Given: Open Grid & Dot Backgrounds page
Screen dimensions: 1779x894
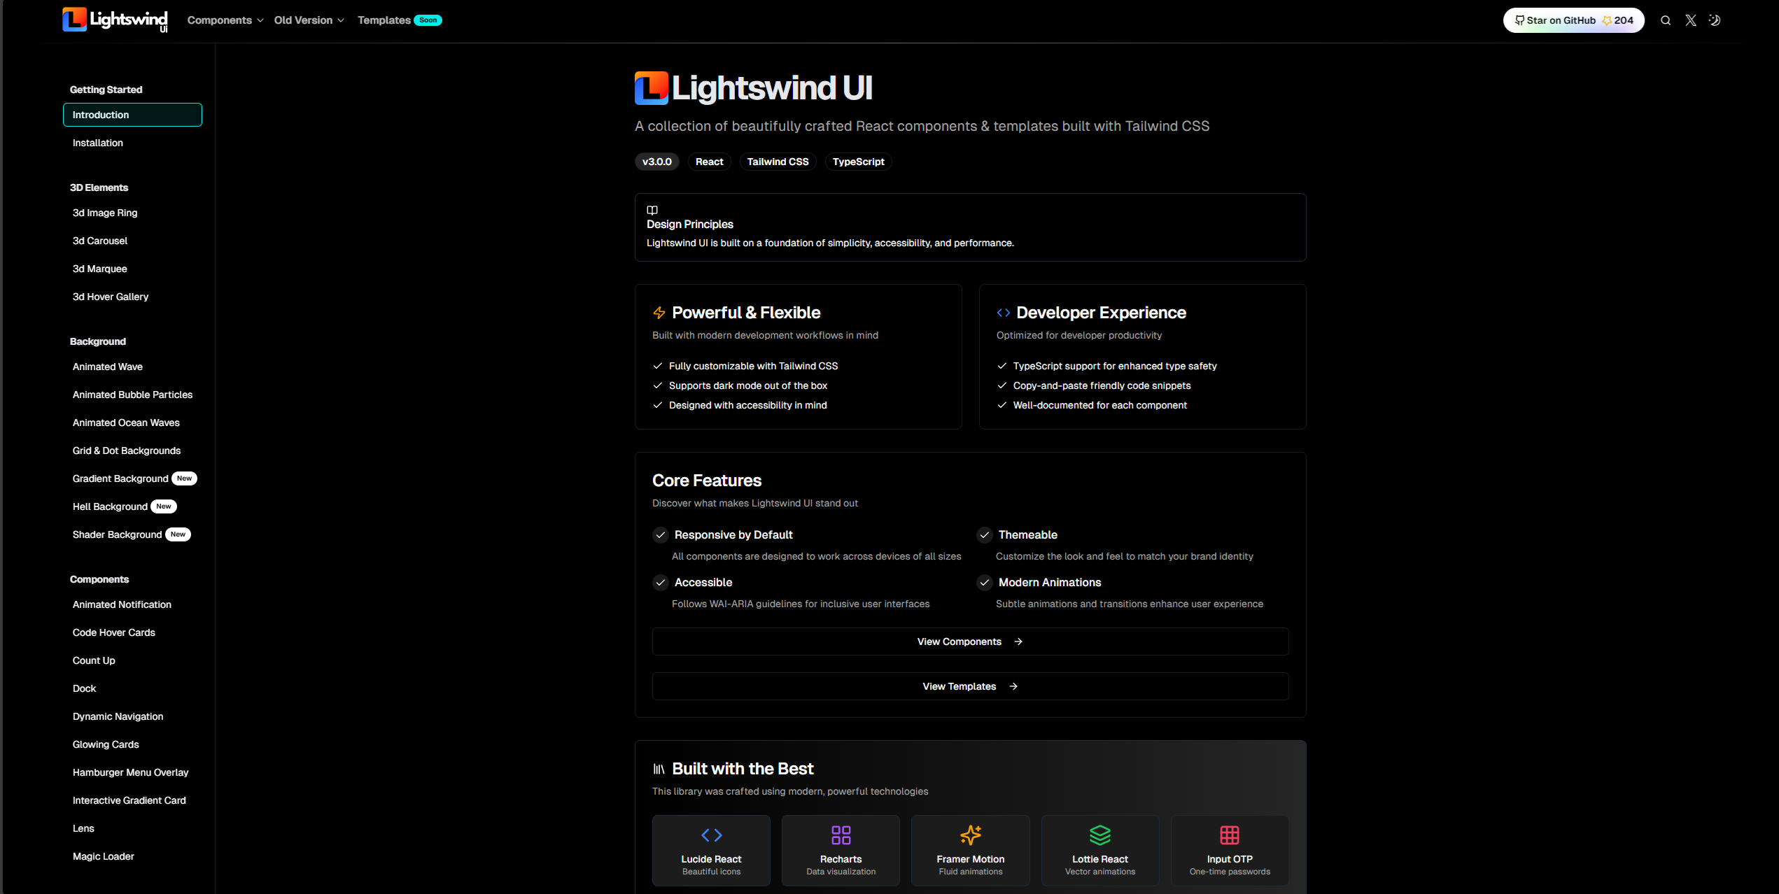Looking at the screenshot, I should tap(127, 450).
